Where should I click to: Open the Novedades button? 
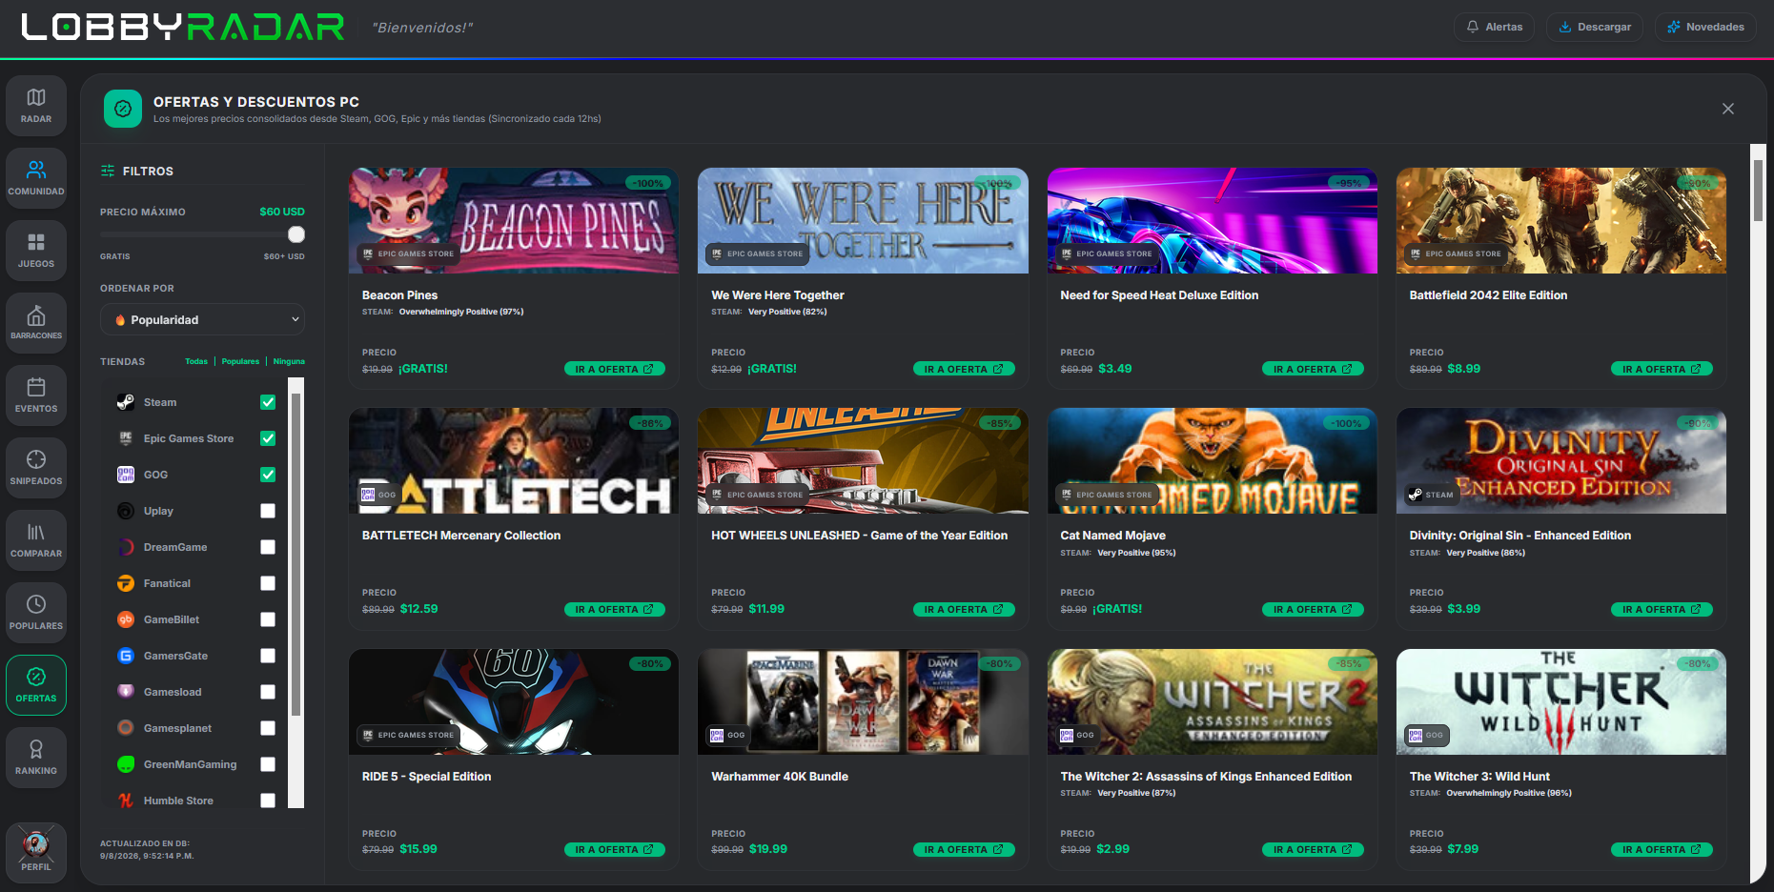[x=1705, y=27]
